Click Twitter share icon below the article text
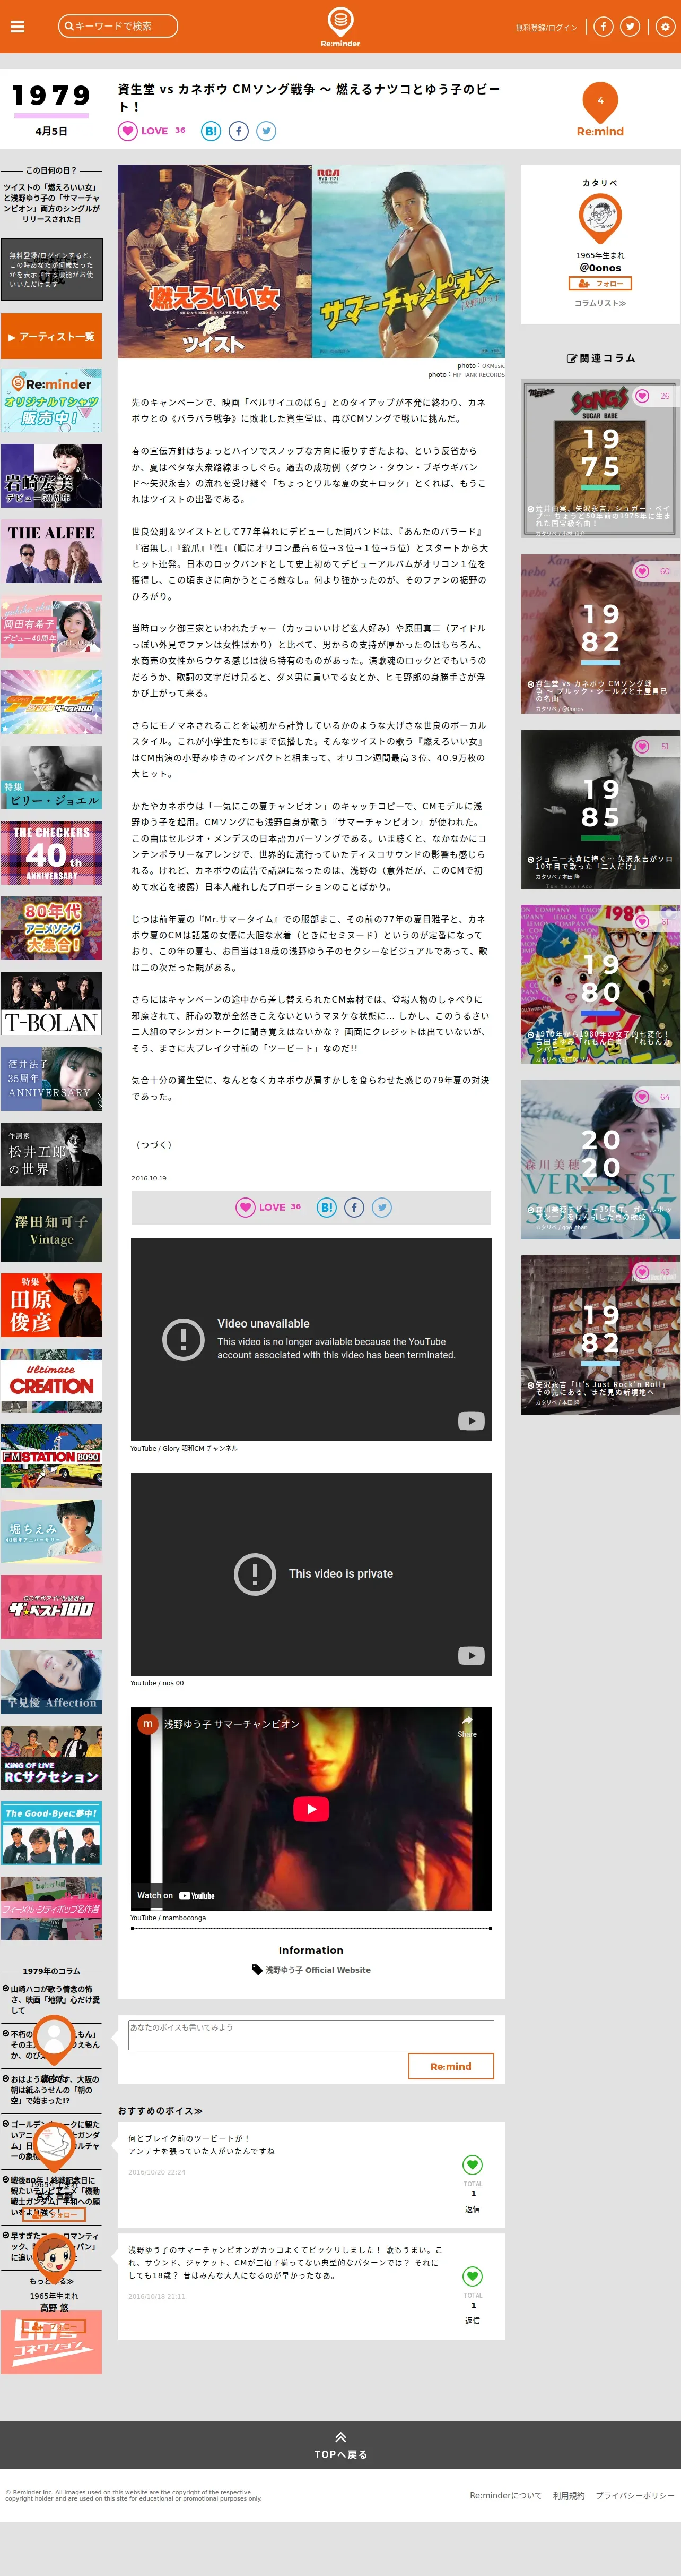The width and height of the screenshot is (681, 2576). pyautogui.click(x=381, y=1207)
